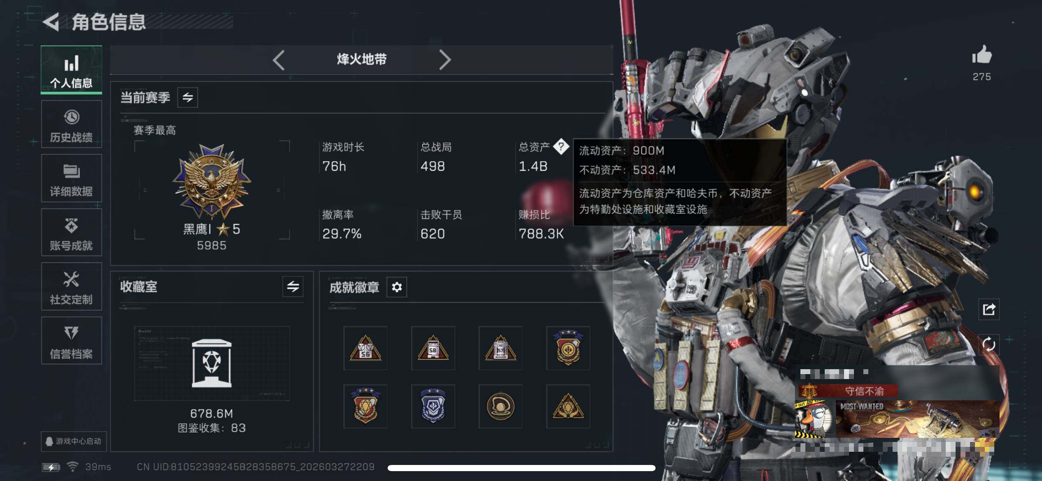Open the 账号成就 tab
The image size is (1042, 481).
click(x=72, y=233)
